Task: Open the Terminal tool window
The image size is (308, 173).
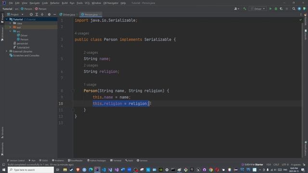Action: [115, 161]
